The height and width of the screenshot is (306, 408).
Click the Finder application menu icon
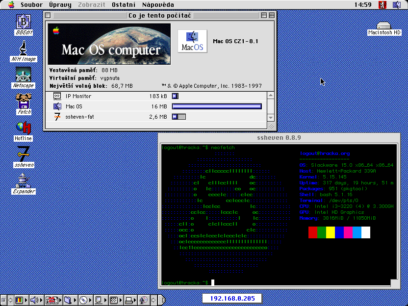point(396,5)
